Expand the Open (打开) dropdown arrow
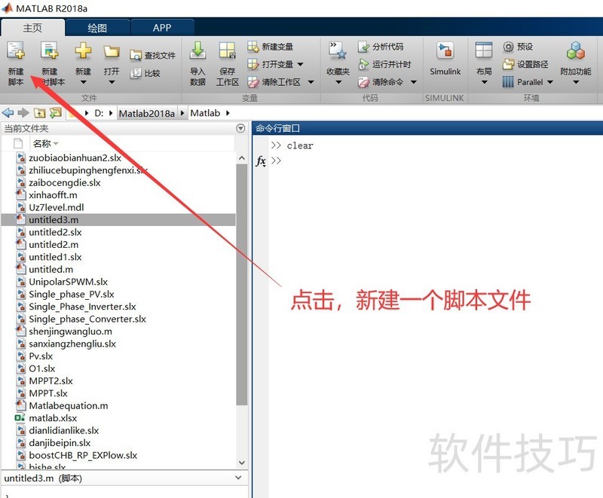Image resolution: width=603 pixels, height=498 pixels. click(x=112, y=82)
